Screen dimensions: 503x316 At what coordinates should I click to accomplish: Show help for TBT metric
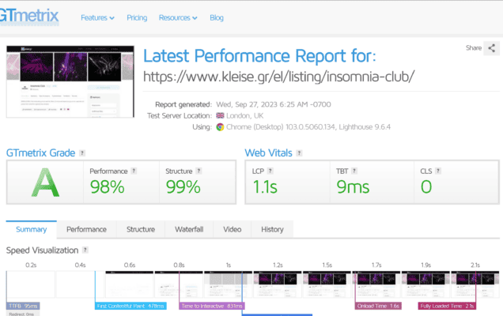tap(354, 171)
